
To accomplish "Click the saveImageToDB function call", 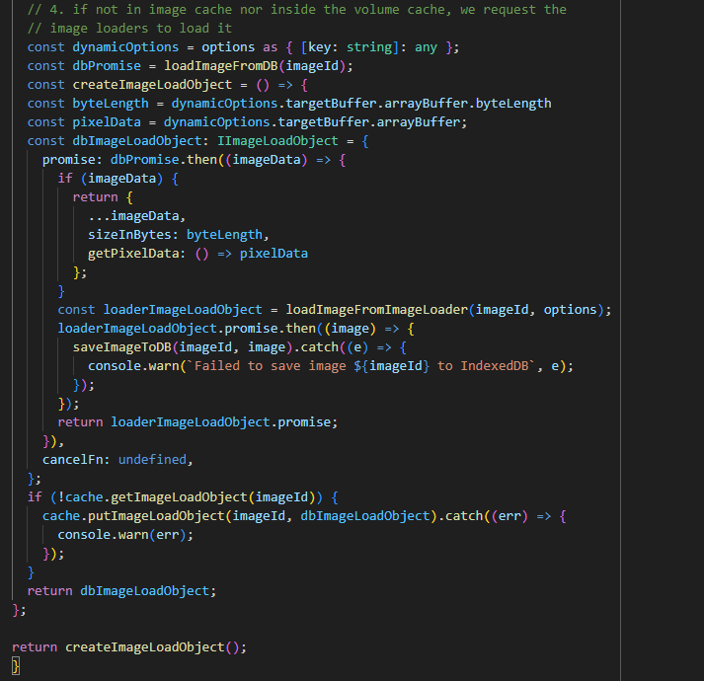I will click(121, 347).
